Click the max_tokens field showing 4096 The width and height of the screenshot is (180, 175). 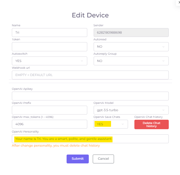(x=50, y=124)
